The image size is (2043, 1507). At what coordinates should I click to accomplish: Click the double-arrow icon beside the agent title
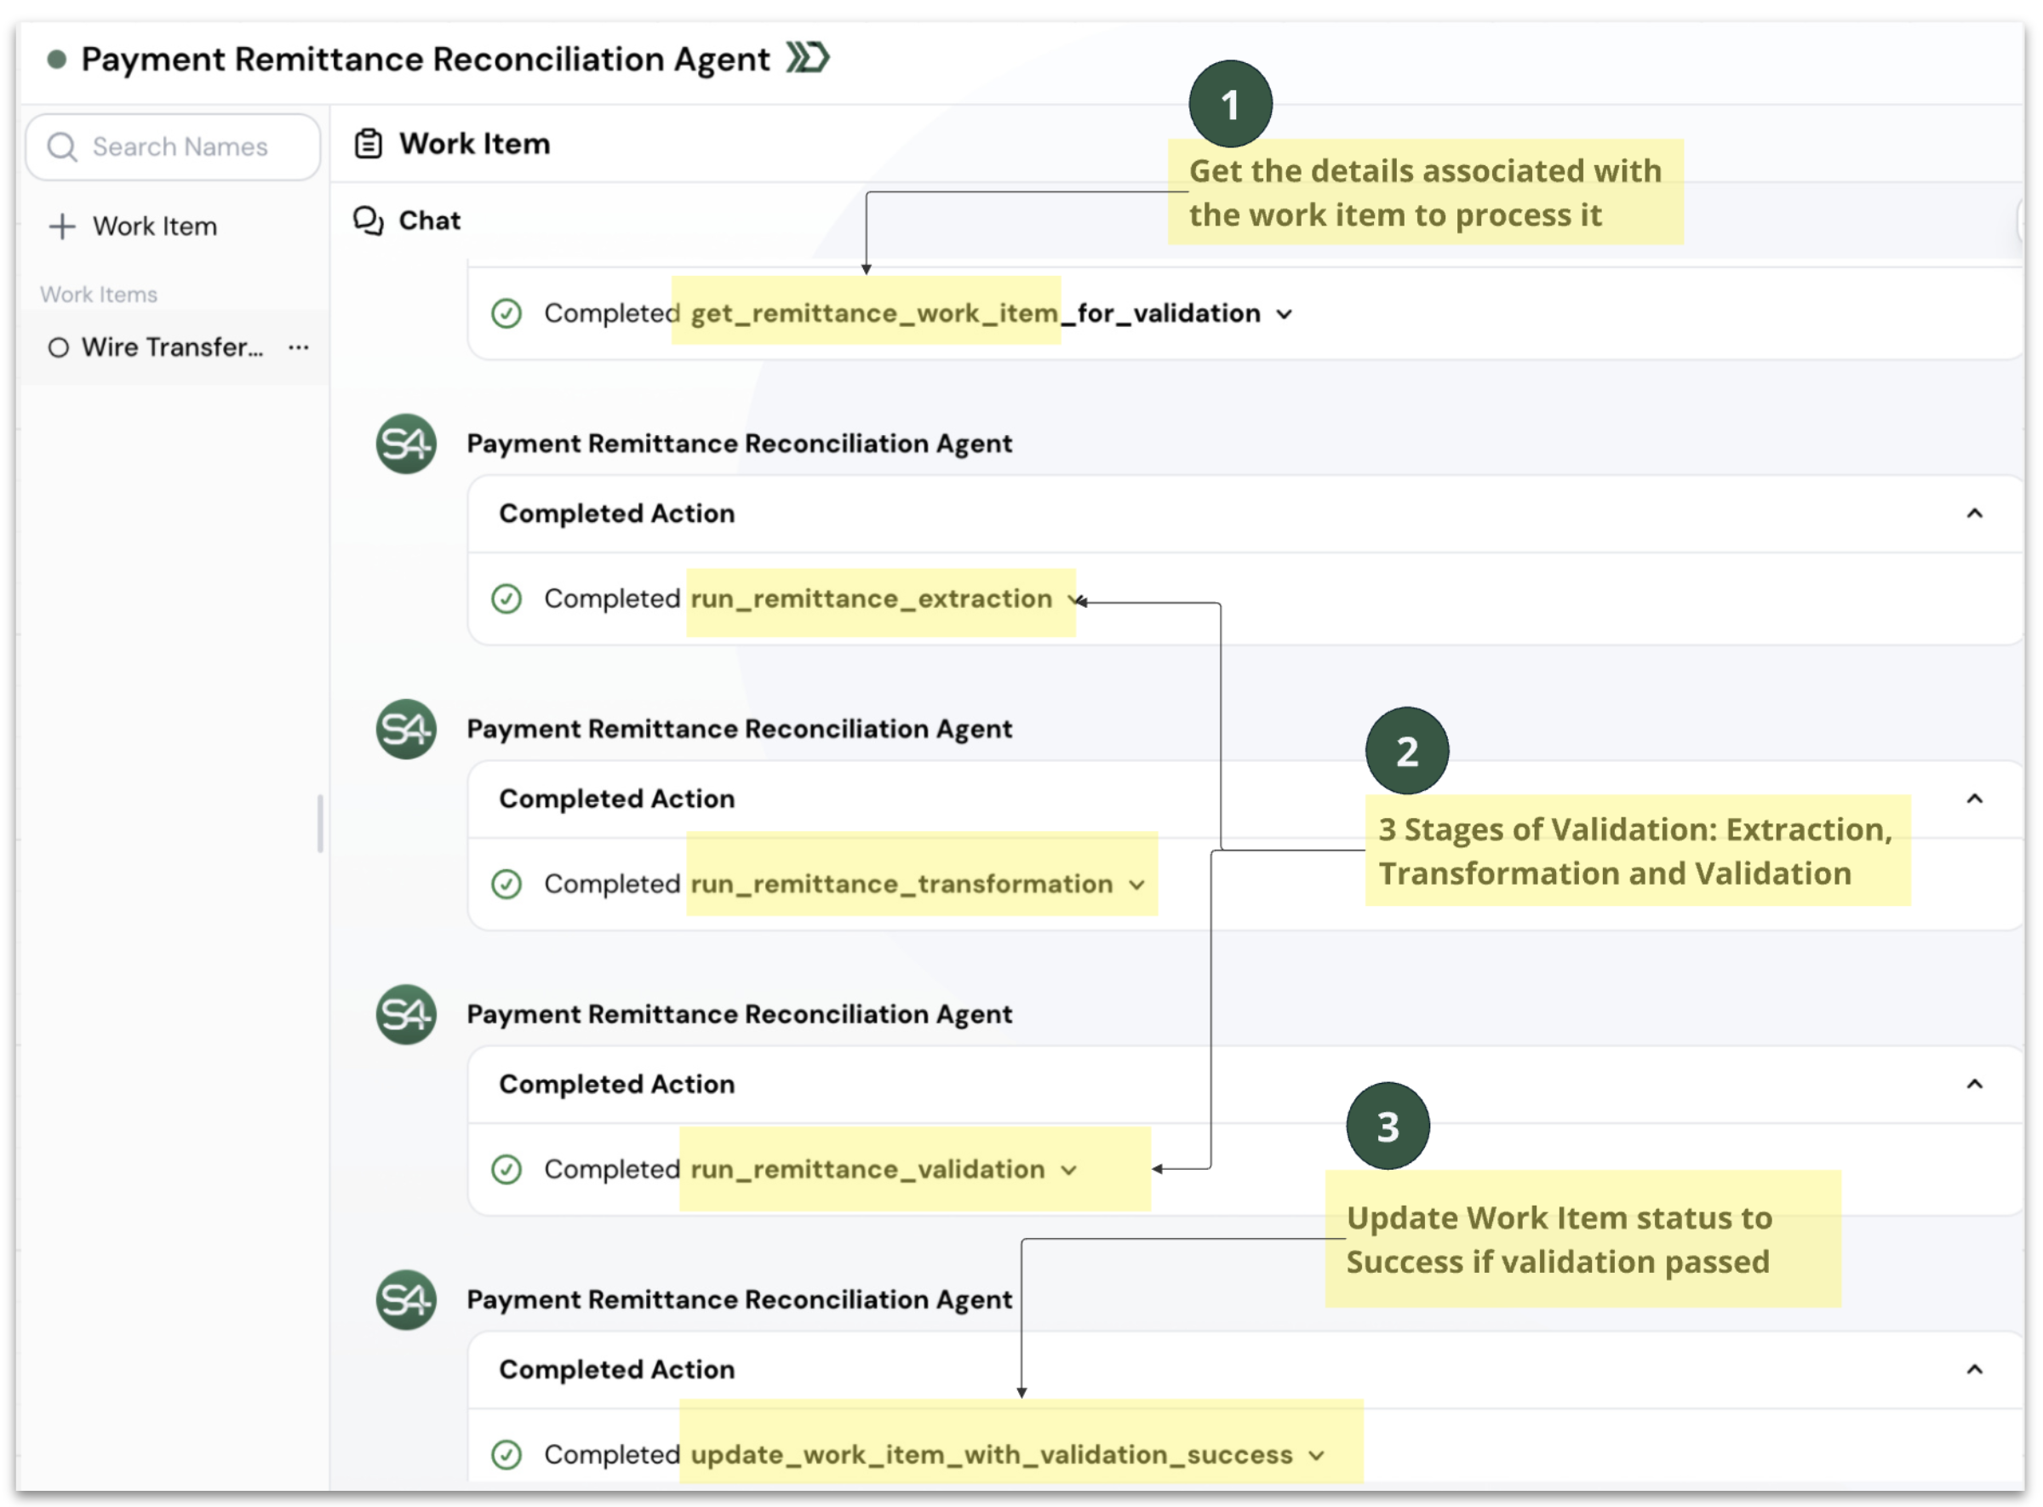click(807, 58)
